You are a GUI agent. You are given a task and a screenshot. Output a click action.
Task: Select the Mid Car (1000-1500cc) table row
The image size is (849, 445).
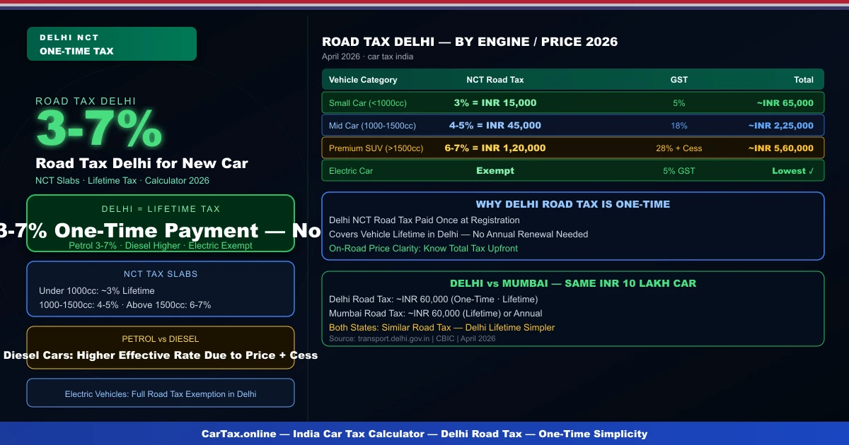coord(572,125)
